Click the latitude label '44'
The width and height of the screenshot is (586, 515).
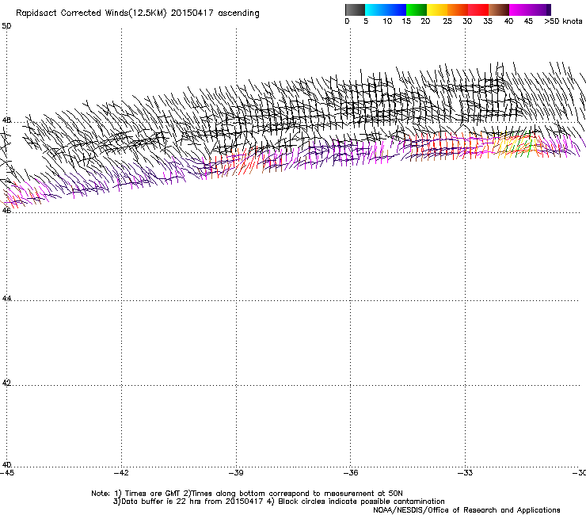tap(6, 299)
